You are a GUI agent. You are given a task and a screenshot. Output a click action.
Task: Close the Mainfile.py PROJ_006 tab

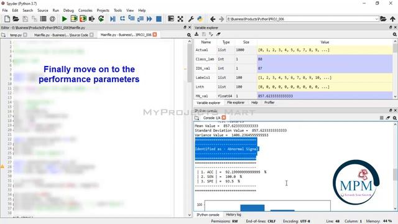[x=155, y=35]
